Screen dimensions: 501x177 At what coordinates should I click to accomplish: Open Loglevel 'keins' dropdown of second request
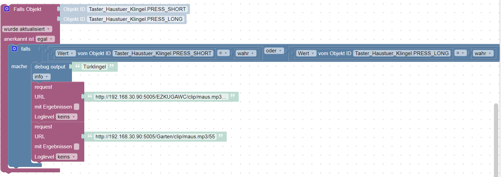(x=67, y=157)
